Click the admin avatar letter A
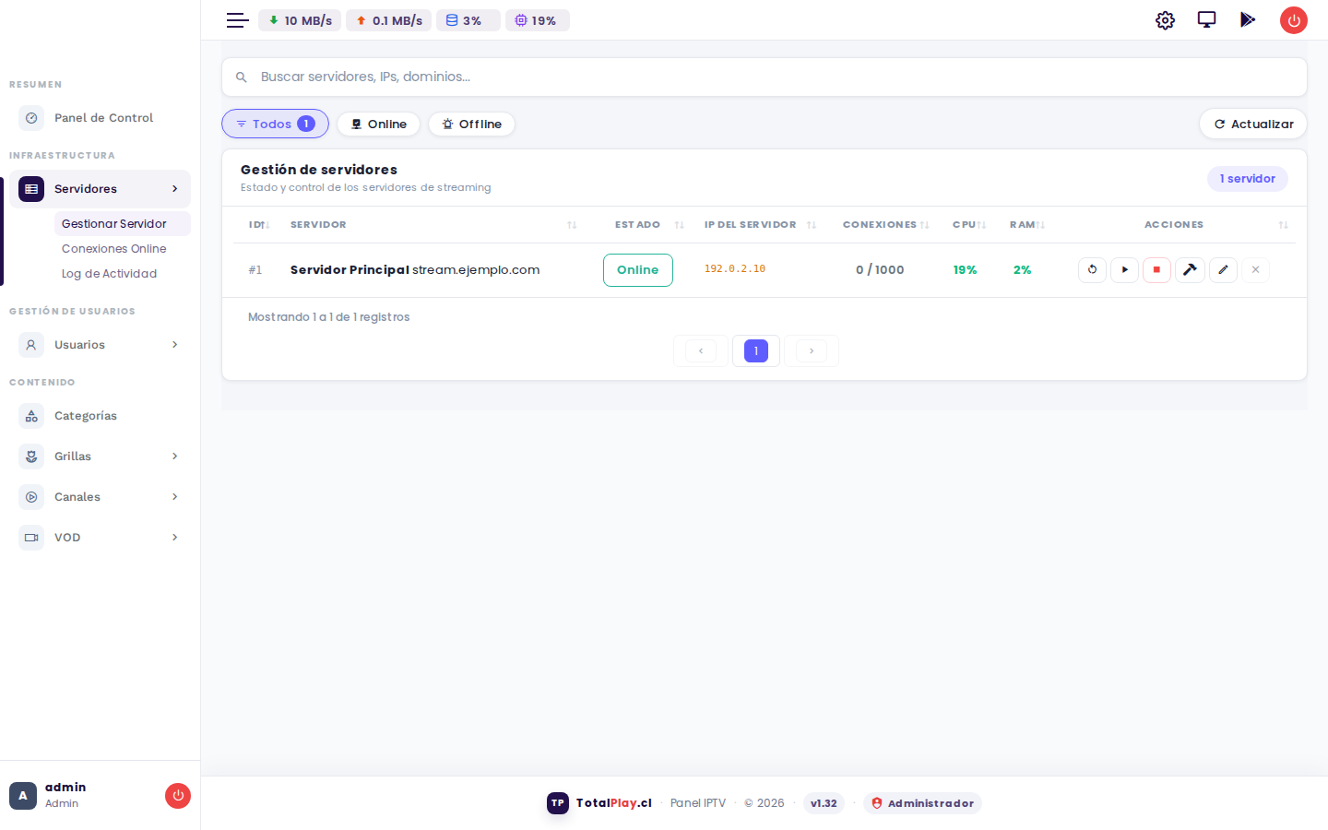The width and height of the screenshot is (1328, 830). pos(23,795)
